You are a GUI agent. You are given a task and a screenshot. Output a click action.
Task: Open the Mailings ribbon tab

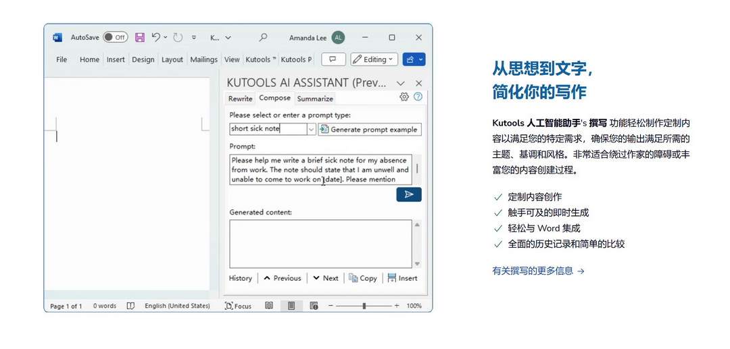click(x=203, y=59)
